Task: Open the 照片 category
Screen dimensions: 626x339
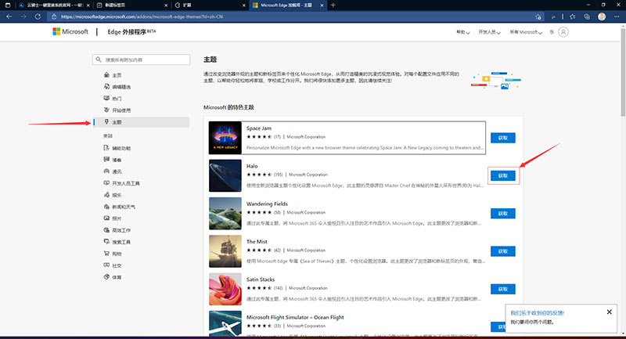Action: (113, 218)
